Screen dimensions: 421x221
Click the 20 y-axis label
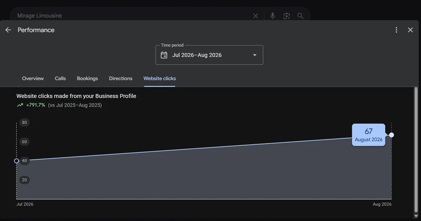[24, 180]
